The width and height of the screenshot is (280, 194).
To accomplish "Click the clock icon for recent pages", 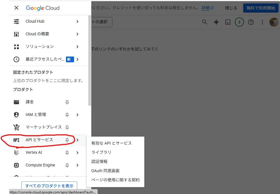I will pos(16,59).
